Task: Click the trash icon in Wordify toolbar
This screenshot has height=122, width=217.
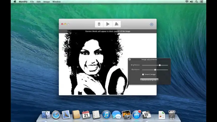Action: [x=99, y=24]
